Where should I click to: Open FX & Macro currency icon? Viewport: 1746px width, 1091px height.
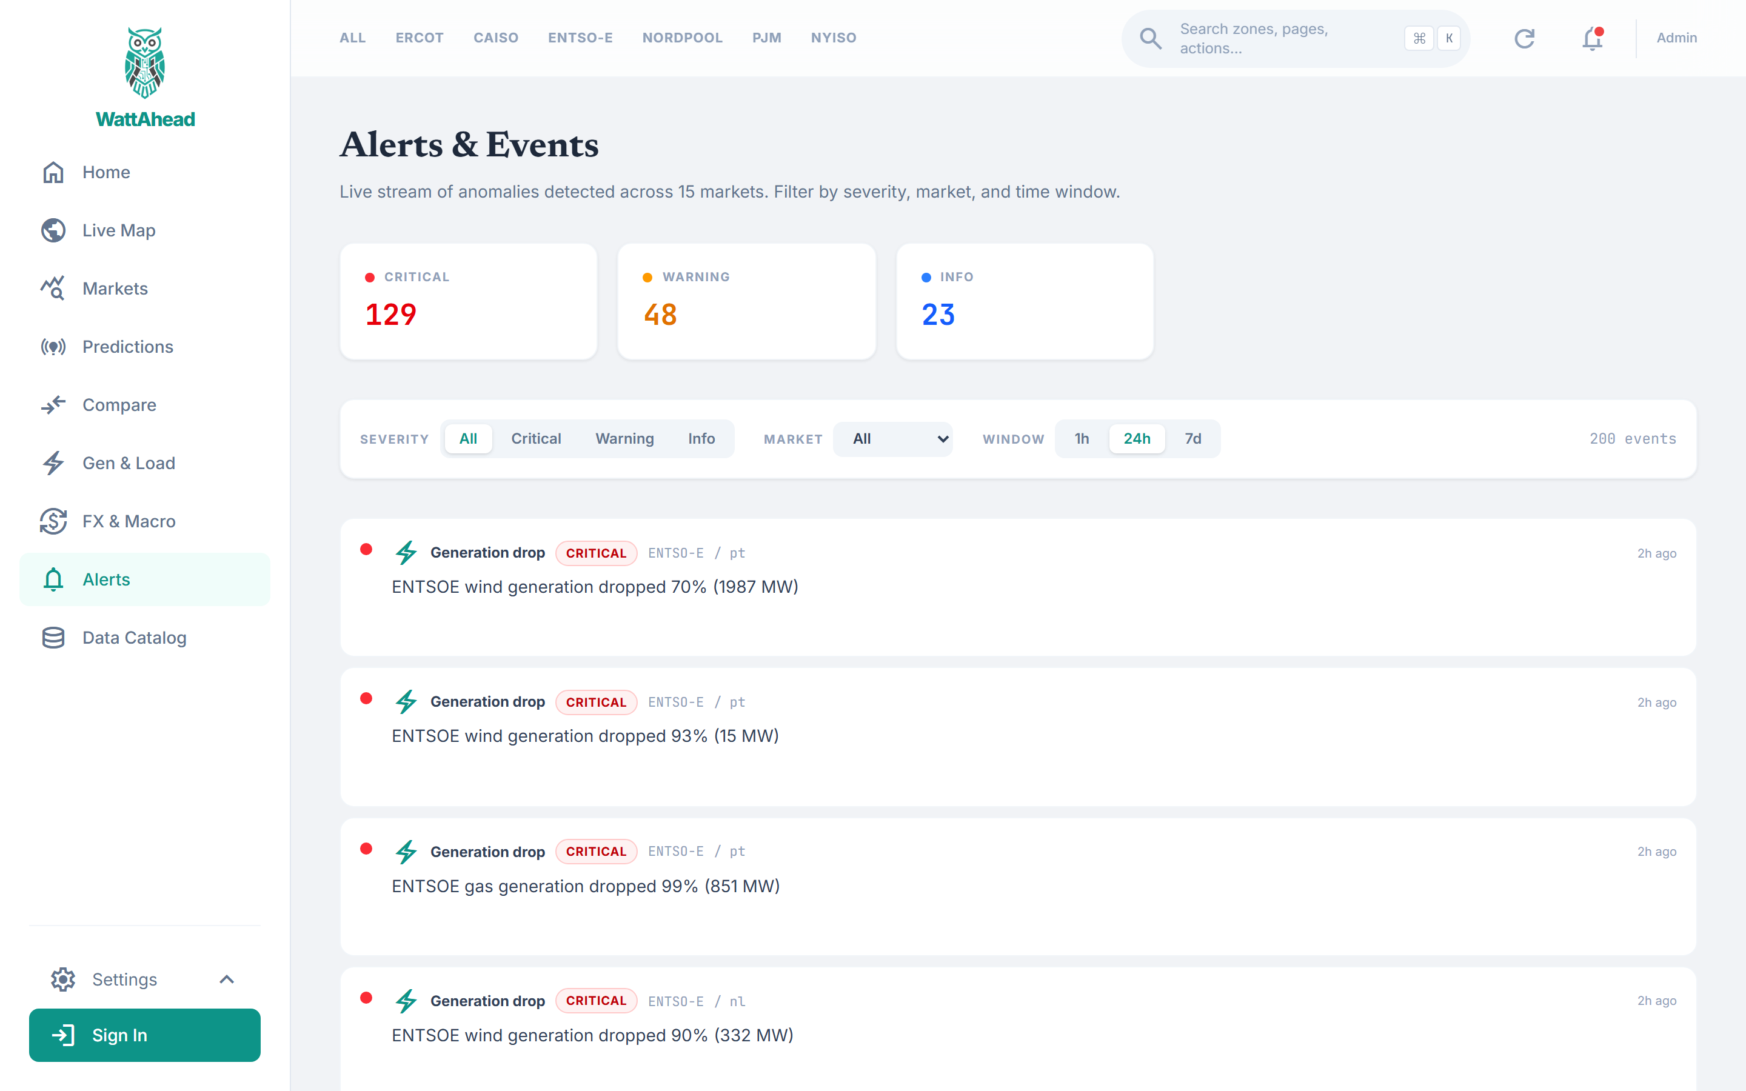pos(53,522)
